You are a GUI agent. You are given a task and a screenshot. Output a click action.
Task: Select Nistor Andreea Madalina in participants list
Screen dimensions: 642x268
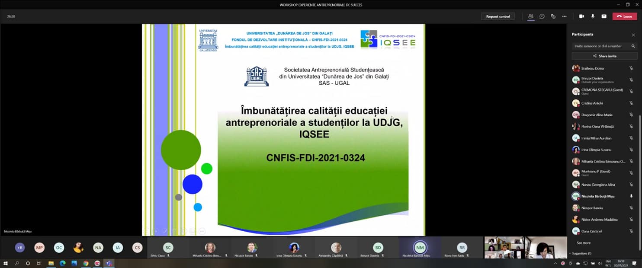tap(604, 220)
